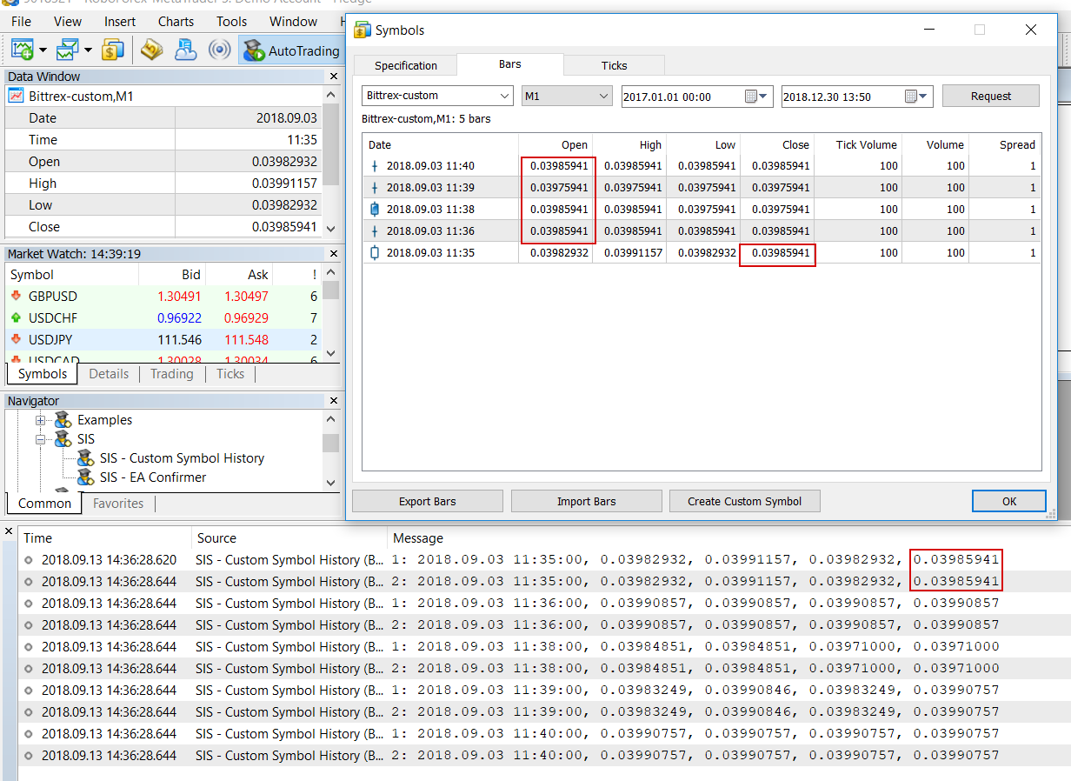Image resolution: width=1071 pixels, height=781 pixels.
Task: Select the SIS - EA Confirmer tree item
Action: 153,477
